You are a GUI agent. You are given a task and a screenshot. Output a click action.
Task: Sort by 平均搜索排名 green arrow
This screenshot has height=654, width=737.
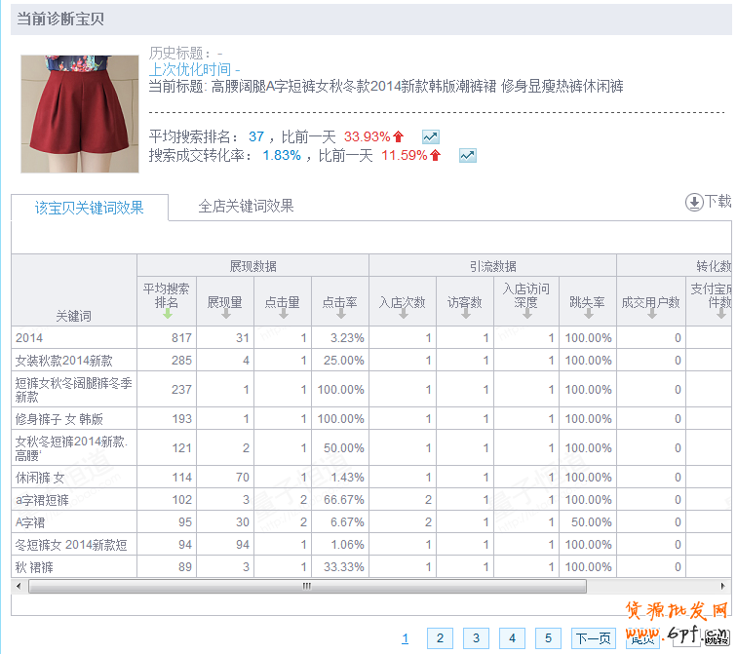pos(166,315)
